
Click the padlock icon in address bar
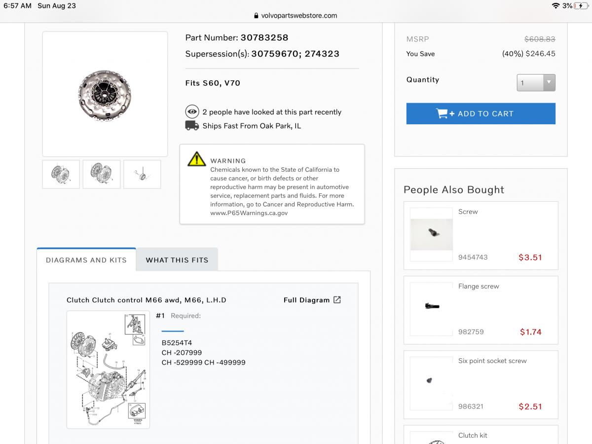[256, 16]
